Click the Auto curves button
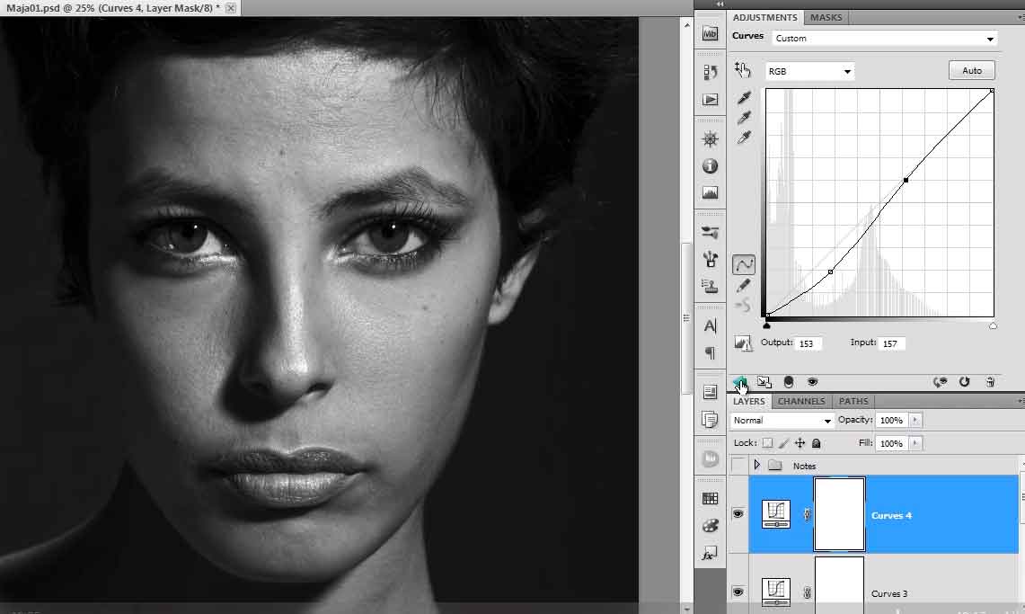Image resolution: width=1025 pixels, height=614 pixels. point(971,71)
